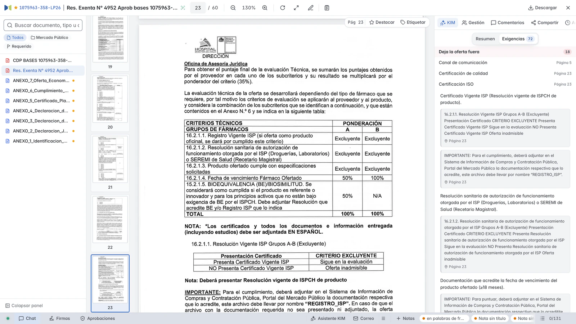576x324 pixels.
Task: Select the Mercado Público filter chip
Action: [49, 37]
